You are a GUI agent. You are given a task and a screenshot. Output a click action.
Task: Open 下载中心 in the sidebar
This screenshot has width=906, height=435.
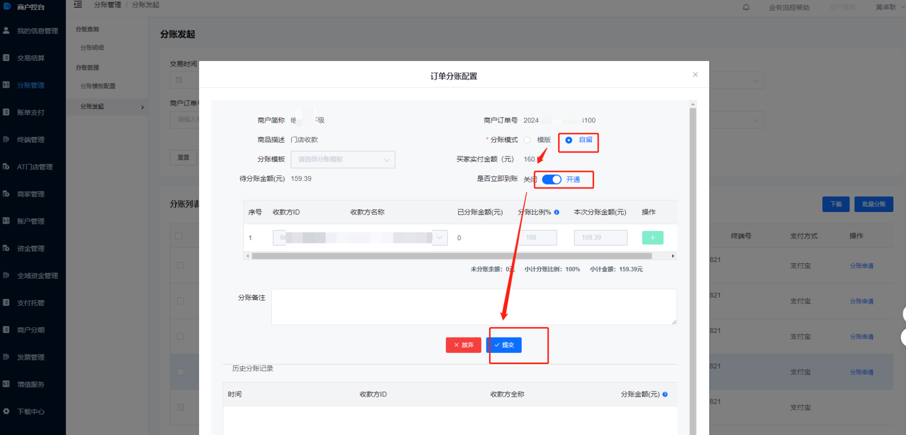tap(31, 411)
